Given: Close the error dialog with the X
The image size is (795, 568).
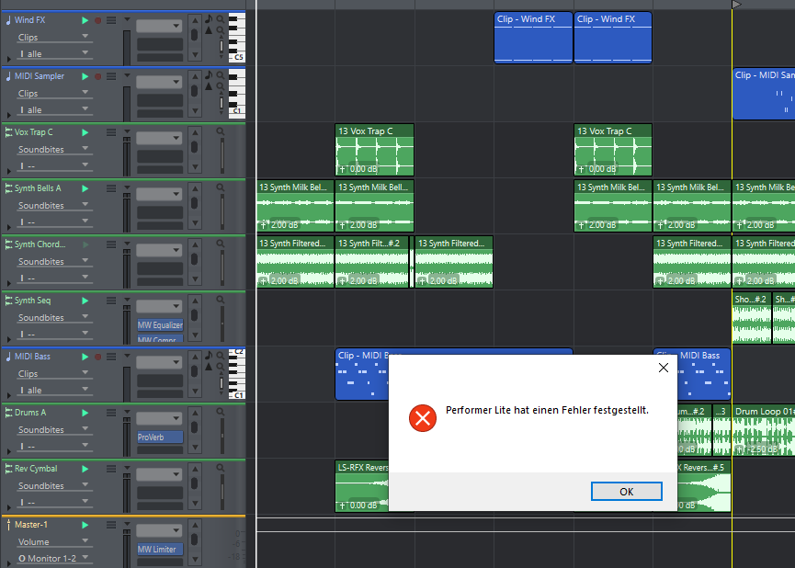Looking at the screenshot, I should (664, 368).
